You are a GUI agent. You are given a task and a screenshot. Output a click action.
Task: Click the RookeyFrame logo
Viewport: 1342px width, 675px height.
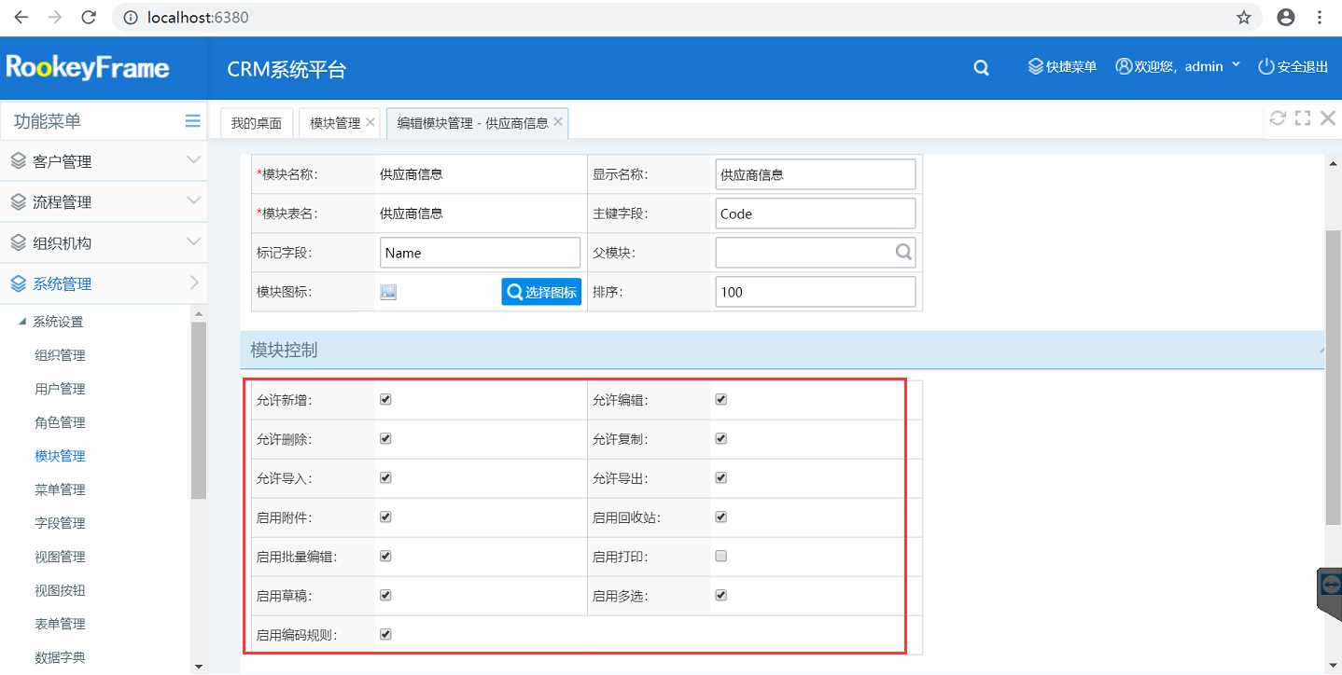pos(88,67)
